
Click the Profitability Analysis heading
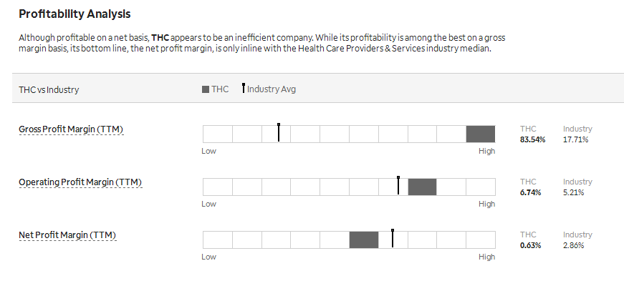coord(75,14)
